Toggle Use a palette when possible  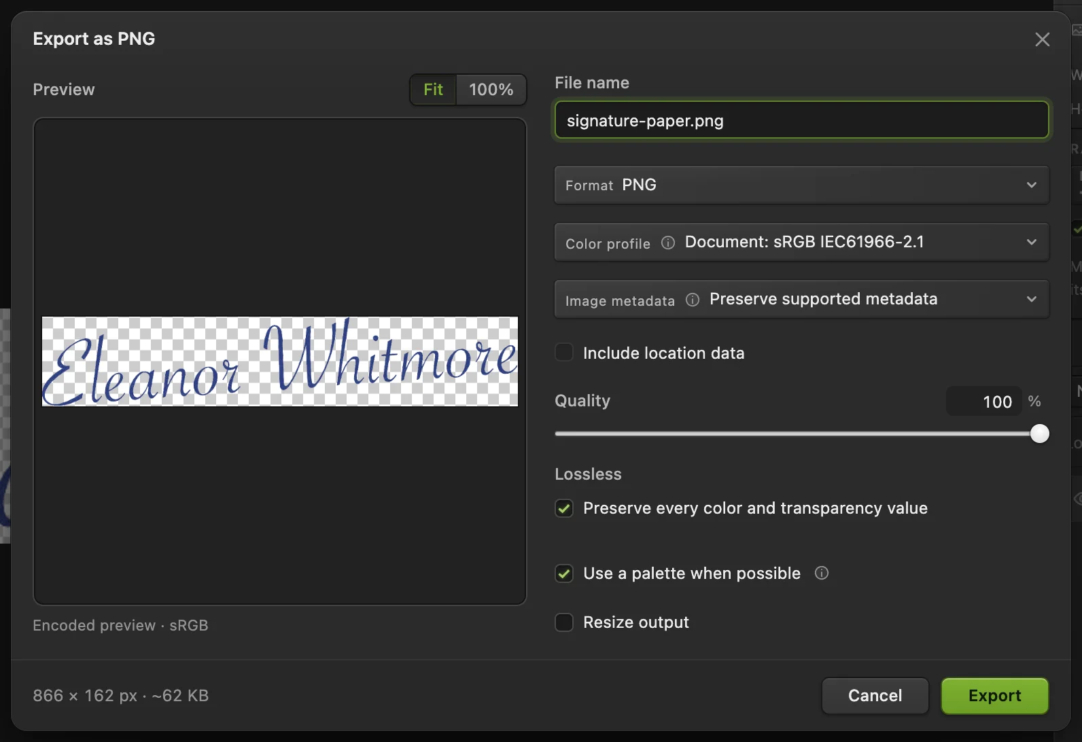(x=564, y=573)
